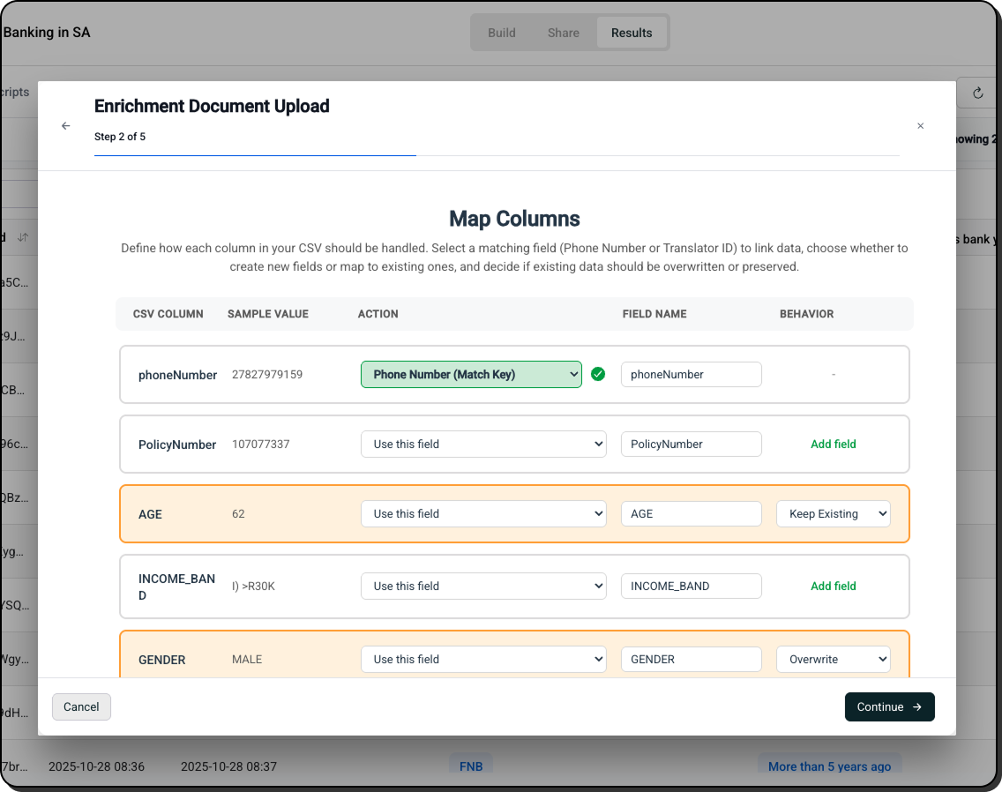Click the back arrow in the upload dialog
This screenshot has width=1002, height=792.
pyautogui.click(x=65, y=126)
